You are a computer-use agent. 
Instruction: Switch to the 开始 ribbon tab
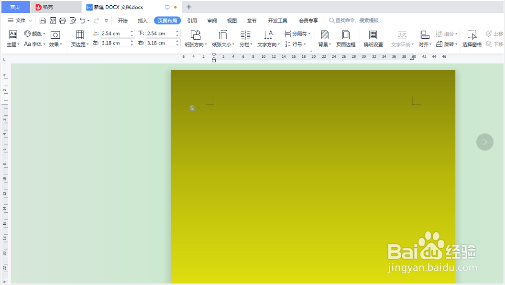click(x=123, y=21)
